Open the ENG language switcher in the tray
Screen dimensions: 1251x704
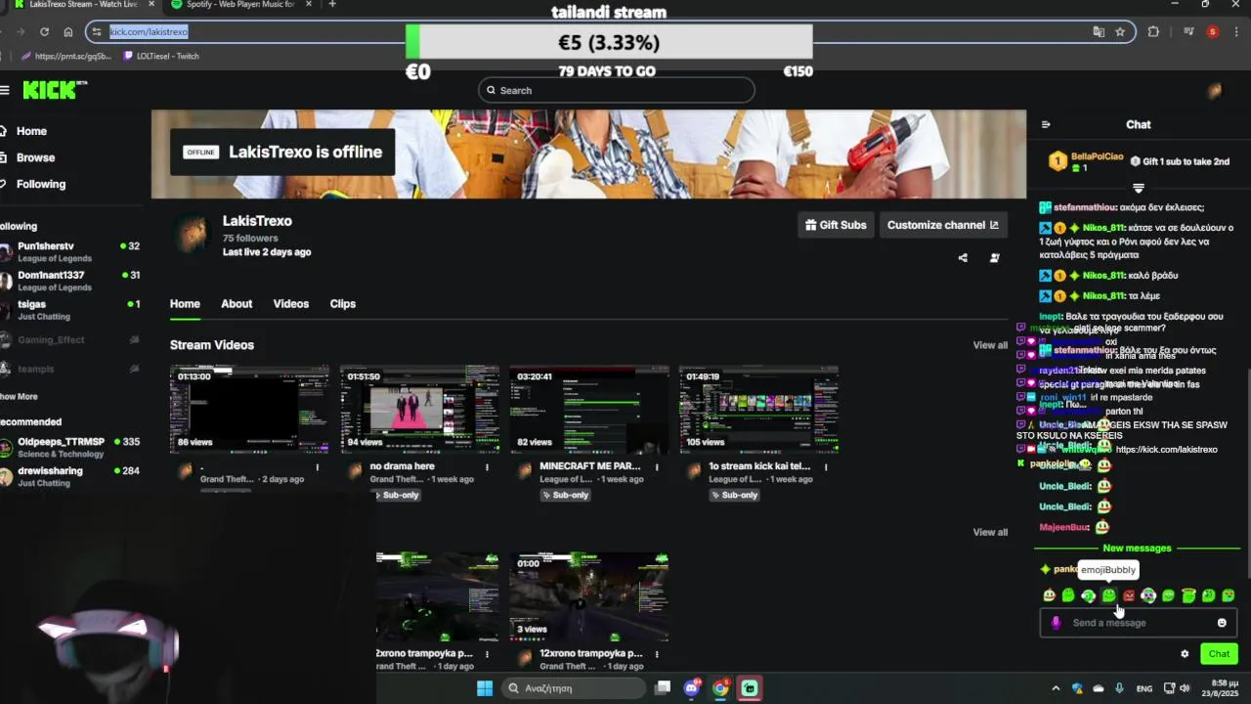click(x=1143, y=688)
